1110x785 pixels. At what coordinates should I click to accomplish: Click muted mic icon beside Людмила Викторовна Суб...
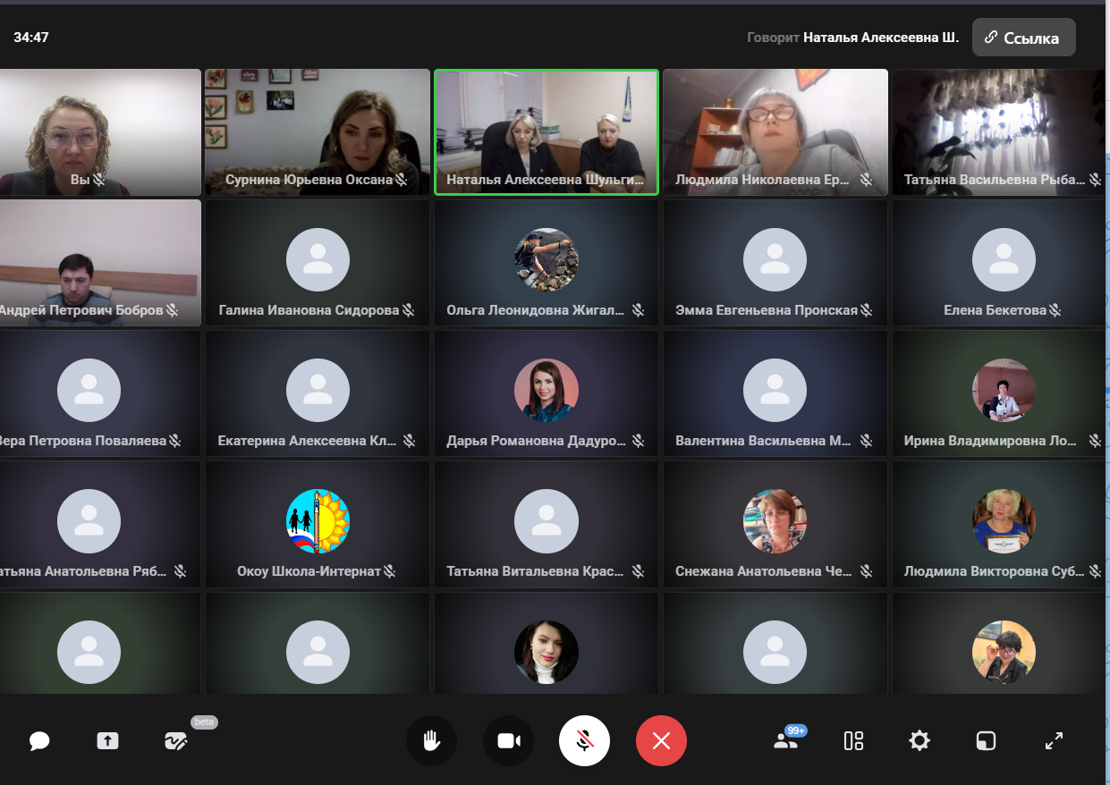point(1095,570)
